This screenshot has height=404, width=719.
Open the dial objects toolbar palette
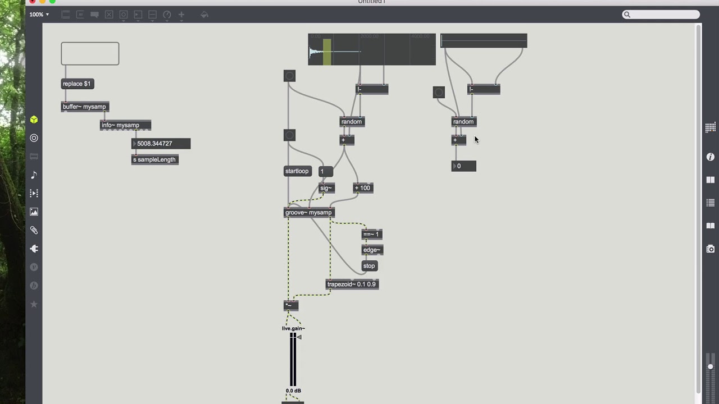point(167,15)
